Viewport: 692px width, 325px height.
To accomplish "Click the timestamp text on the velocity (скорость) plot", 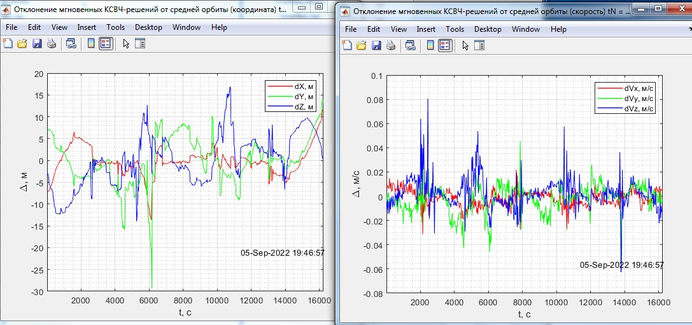I will coord(621,265).
